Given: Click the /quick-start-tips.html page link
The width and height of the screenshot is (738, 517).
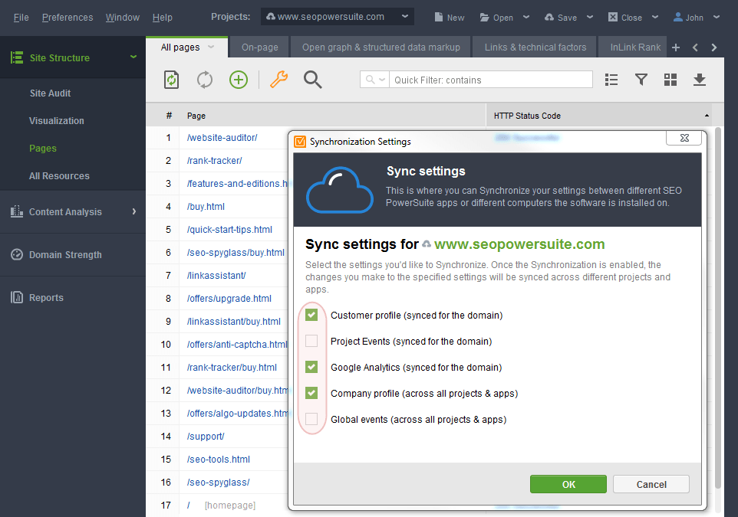Looking at the screenshot, I should tap(229, 230).
